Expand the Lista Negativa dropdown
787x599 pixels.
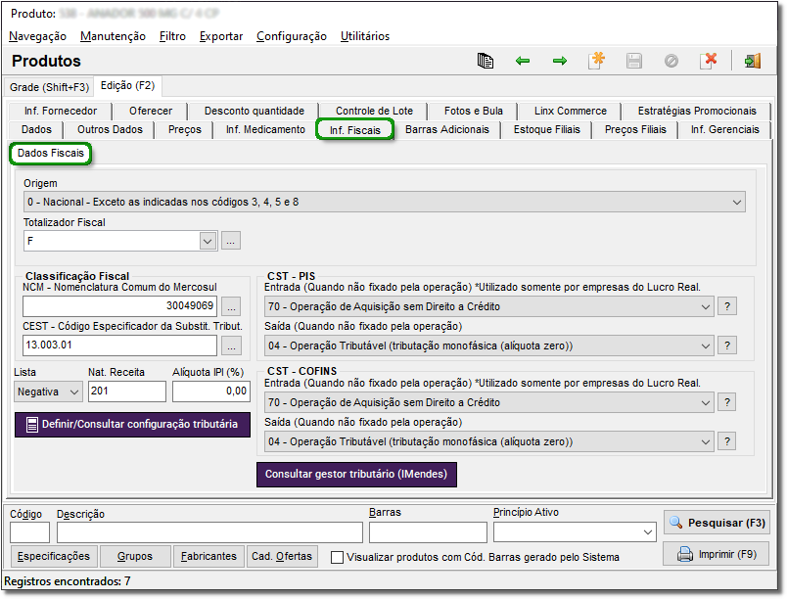pyautogui.click(x=74, y=392)
